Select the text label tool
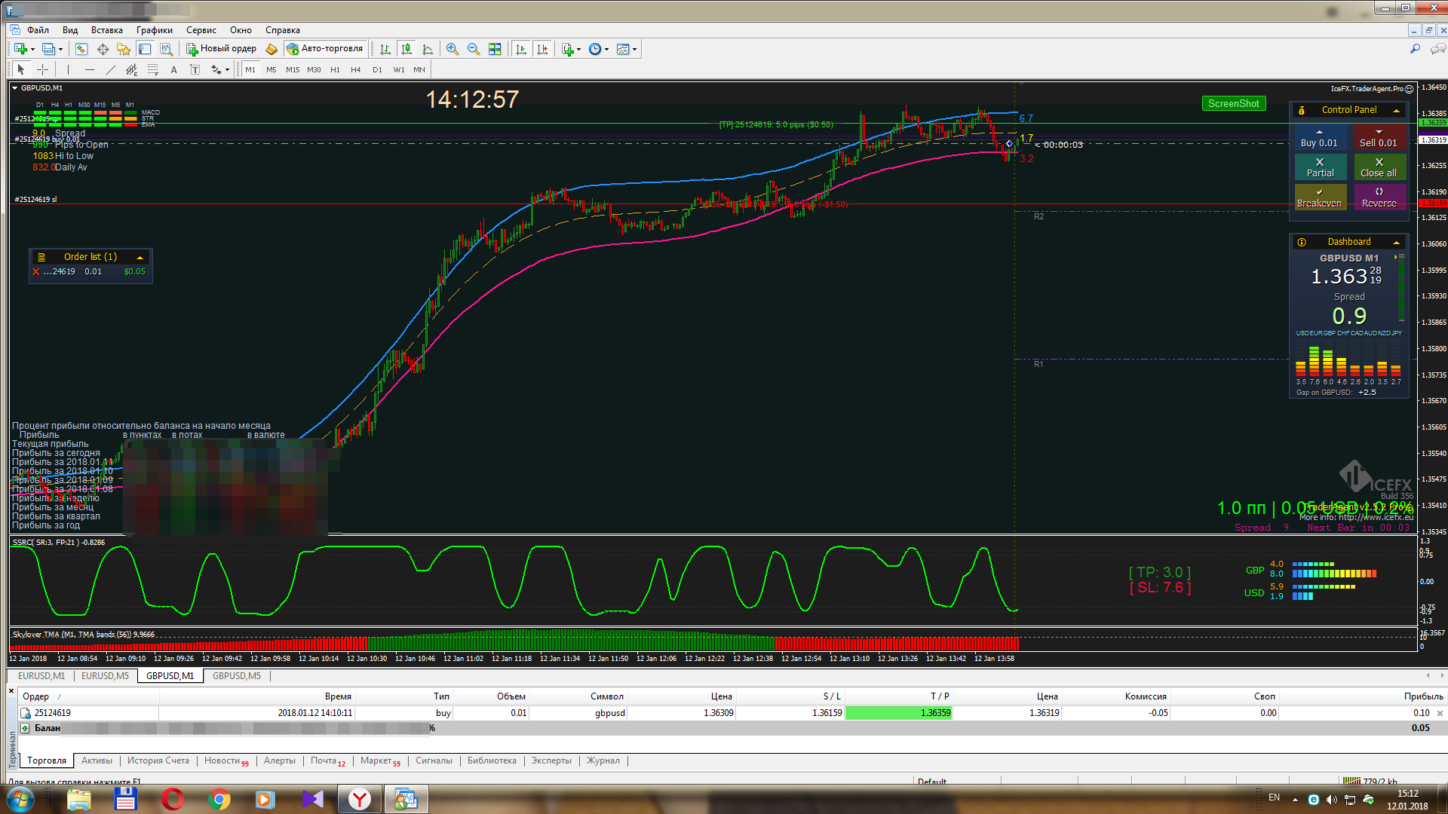Viewport: 1448px width, 814px height. point(195,69)
